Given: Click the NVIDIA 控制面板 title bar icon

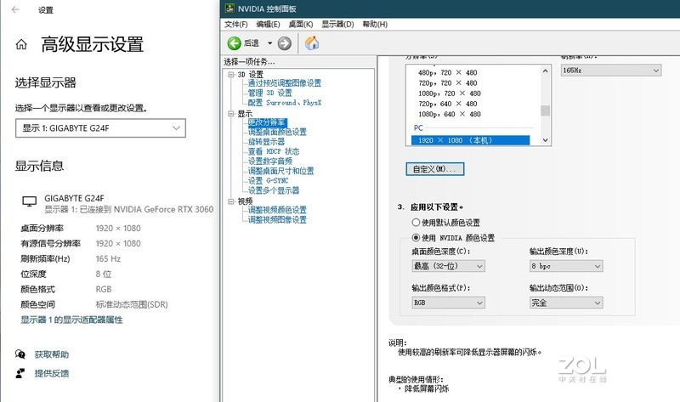Looking at the screenshot, I should (x=229, y=8).
